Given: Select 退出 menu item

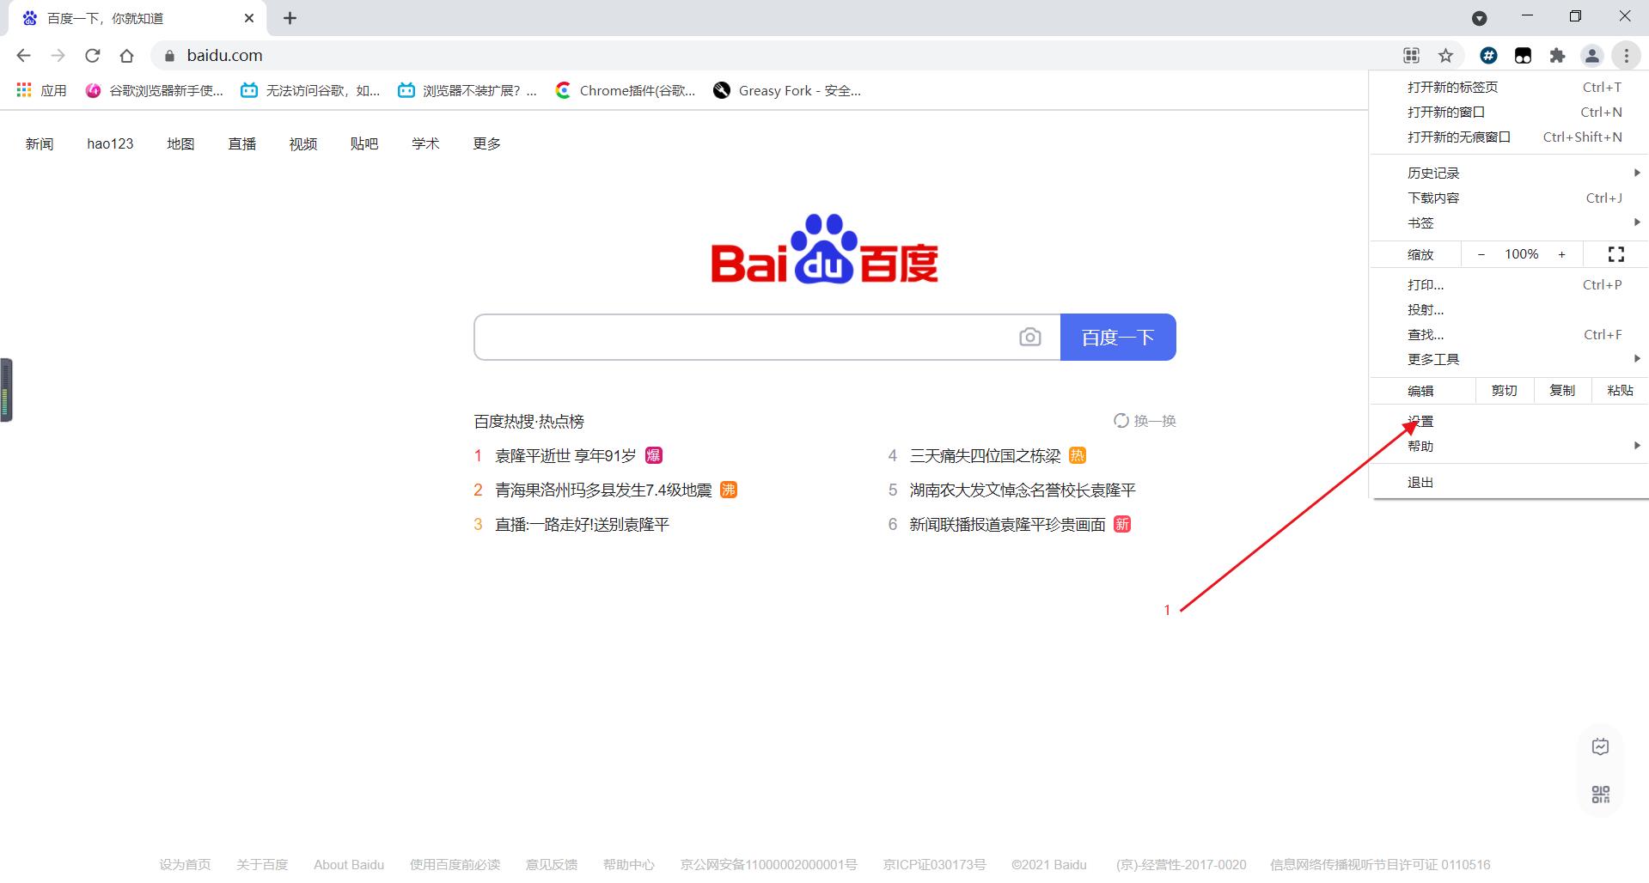Looking at the screenshot, I should 1509,482.
